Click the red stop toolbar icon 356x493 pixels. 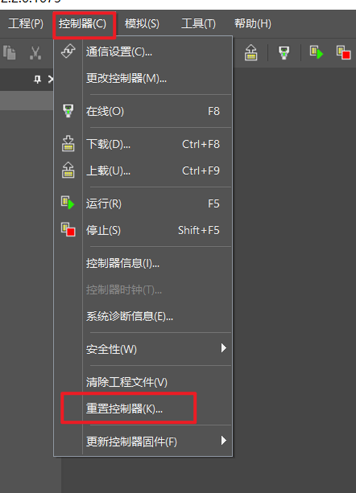tap(343, 52)
